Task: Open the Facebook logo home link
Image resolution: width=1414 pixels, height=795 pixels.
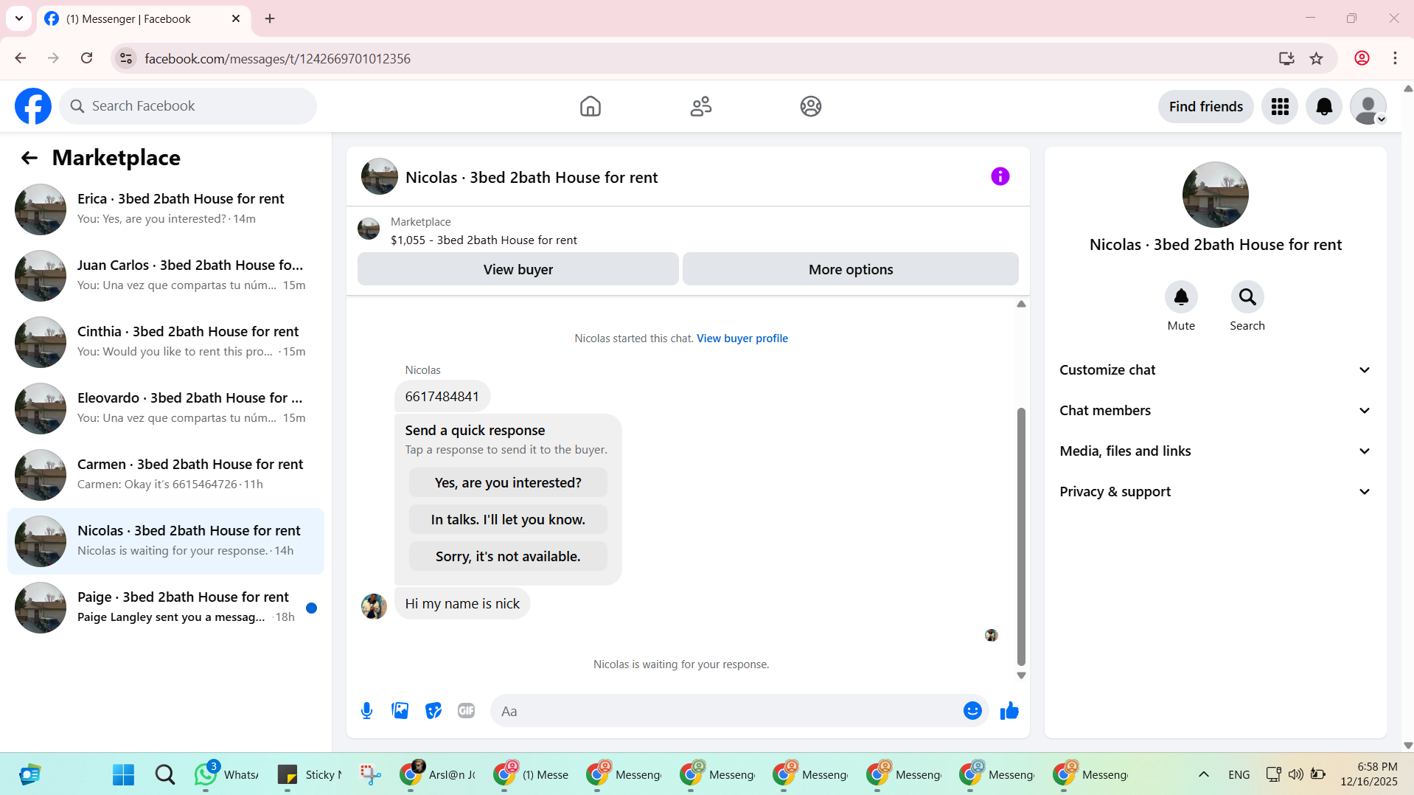Action: click(33, 106)
